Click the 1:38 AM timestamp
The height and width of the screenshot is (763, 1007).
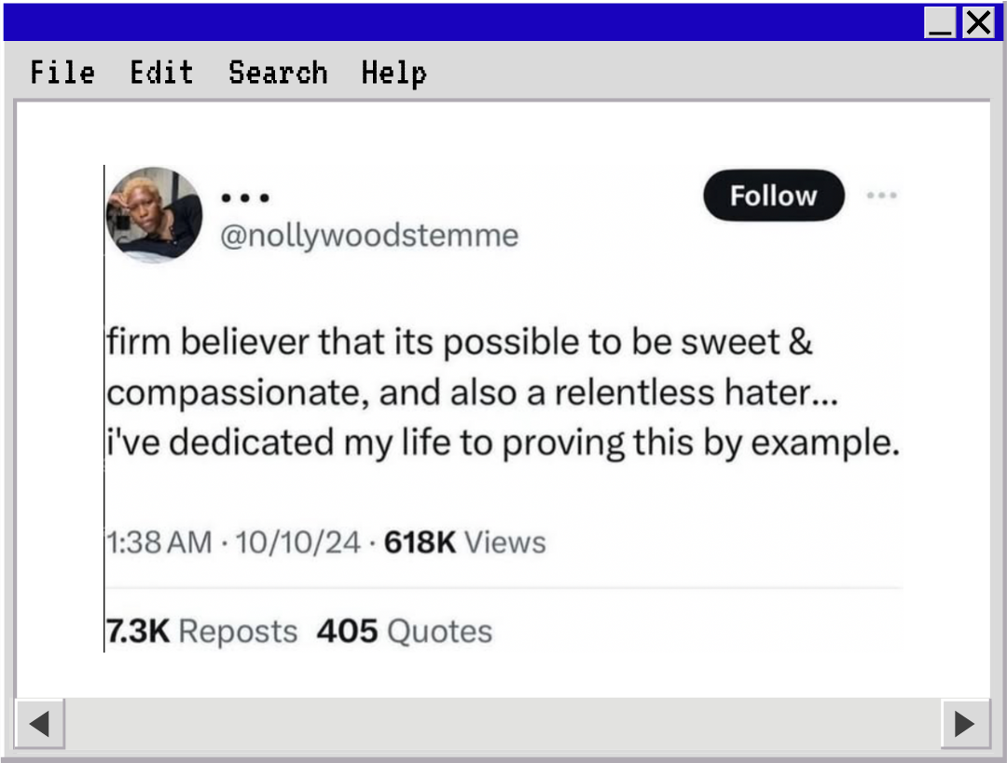159,542
